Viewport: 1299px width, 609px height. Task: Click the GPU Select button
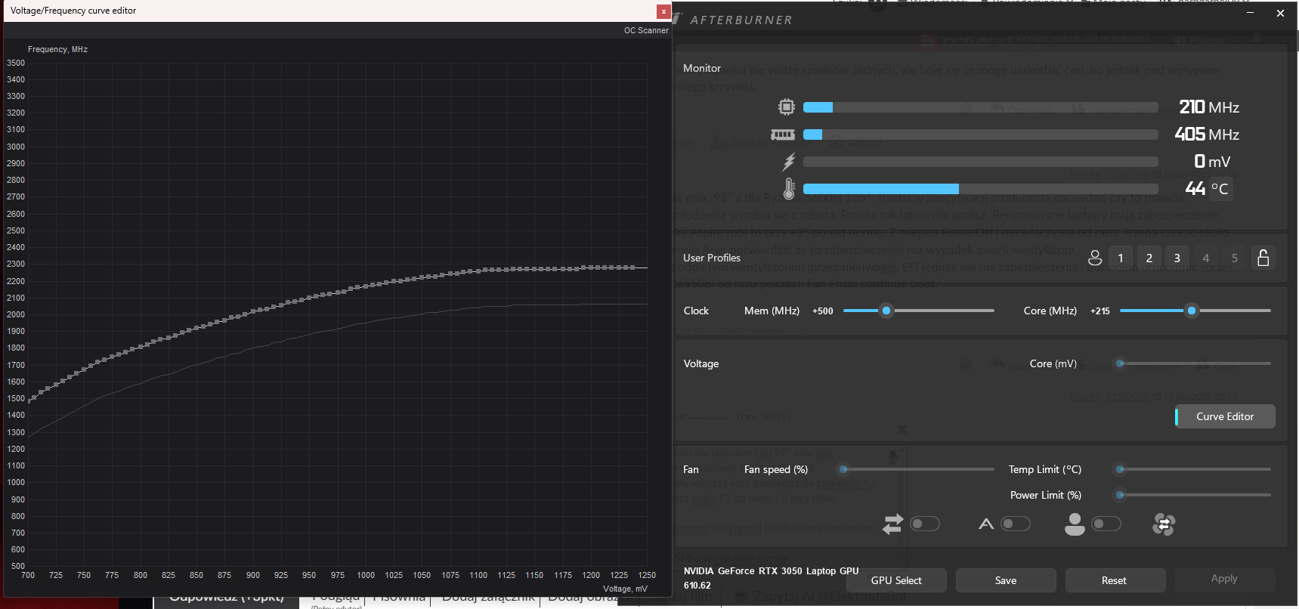pos(896,580)
